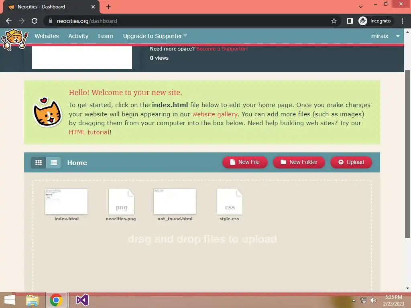Open the tab search chevron

pyautogui.click(x=361, y=7)
